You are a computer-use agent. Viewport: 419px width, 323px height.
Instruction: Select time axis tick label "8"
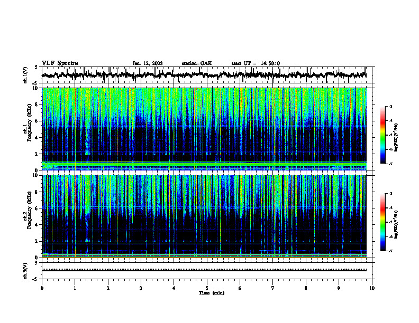(x=306, y=288)
